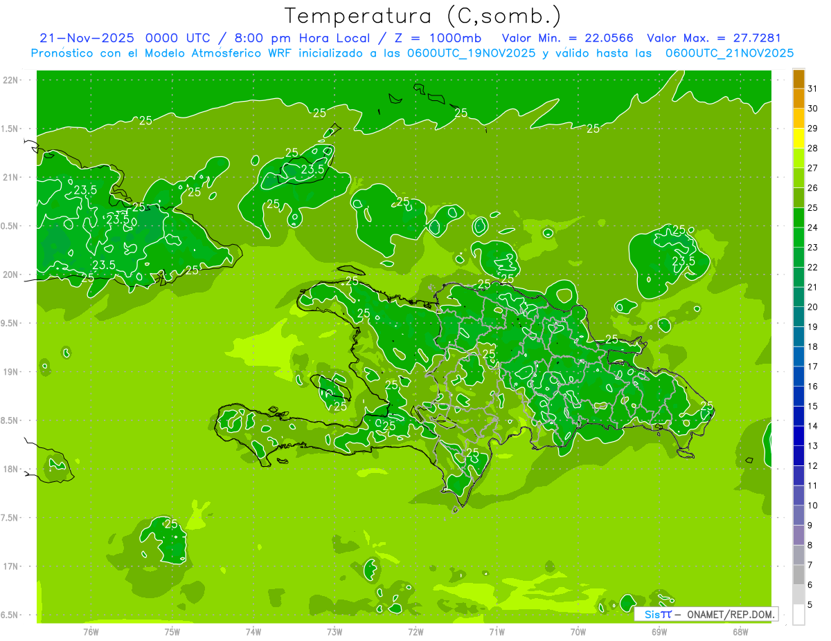Click the "75W" longitude axis label
Screen dimensions: 831x641
(172, 632)
